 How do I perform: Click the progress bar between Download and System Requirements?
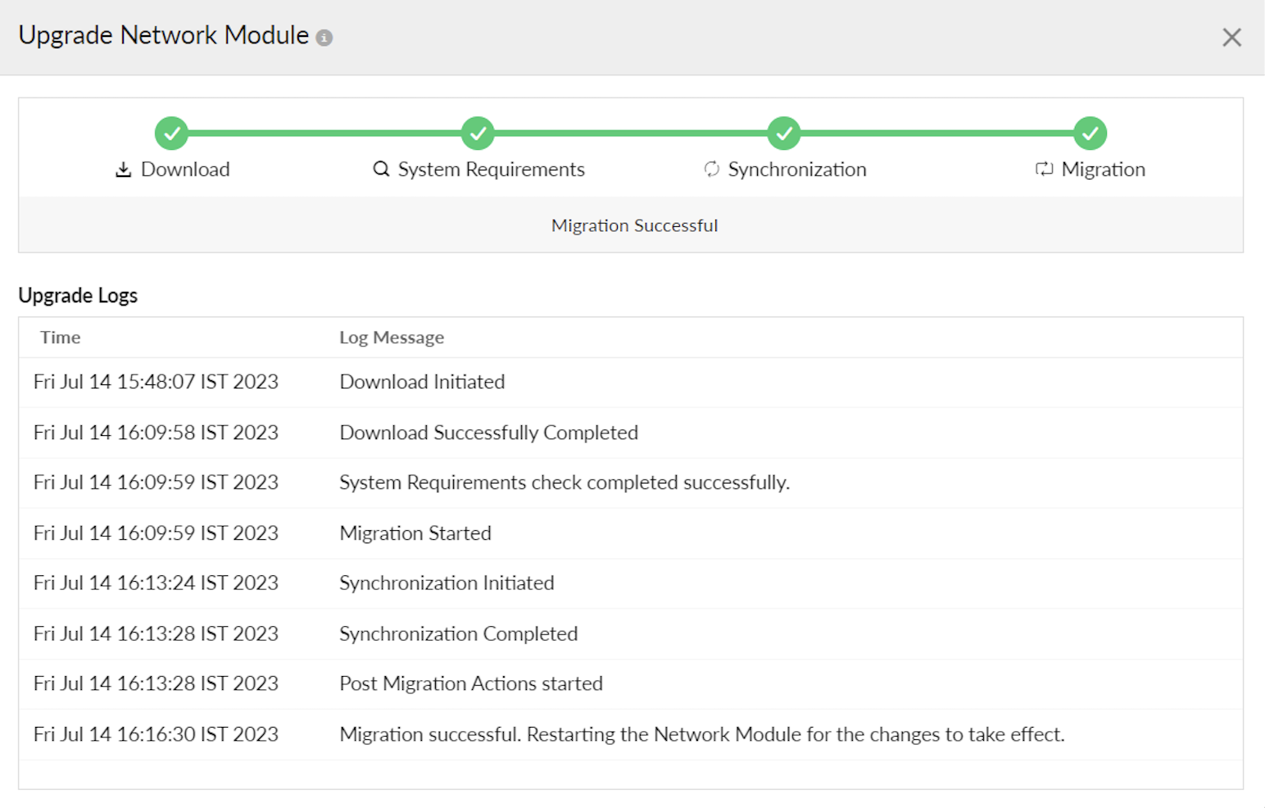pyautogui.click(x=324, y=133)
